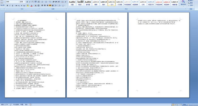198x106 pixels.
Task: Apply strikethrough formatting
Action: [x=16, y=6]
